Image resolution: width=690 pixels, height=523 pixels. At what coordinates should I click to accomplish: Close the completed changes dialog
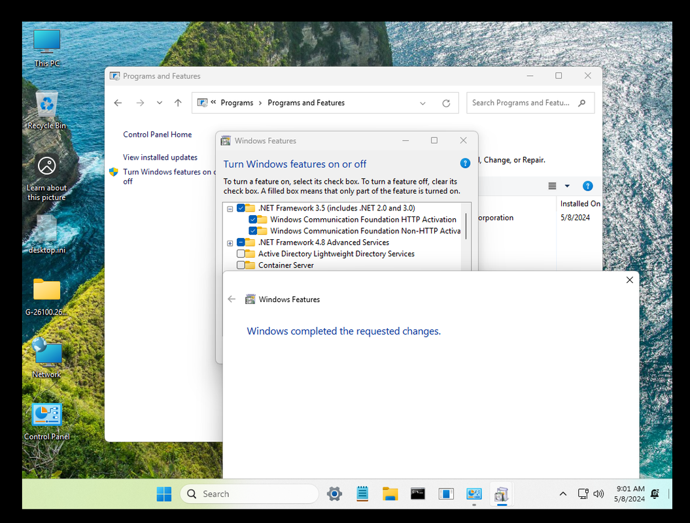(630, 280)
